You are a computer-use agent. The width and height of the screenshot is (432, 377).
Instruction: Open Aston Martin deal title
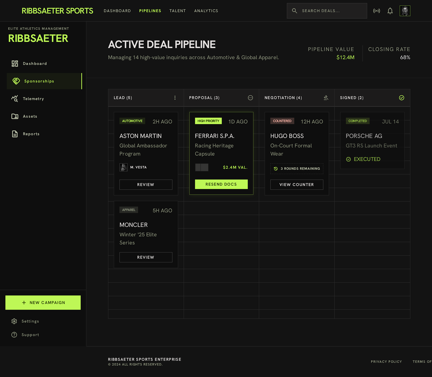[141, 136]
